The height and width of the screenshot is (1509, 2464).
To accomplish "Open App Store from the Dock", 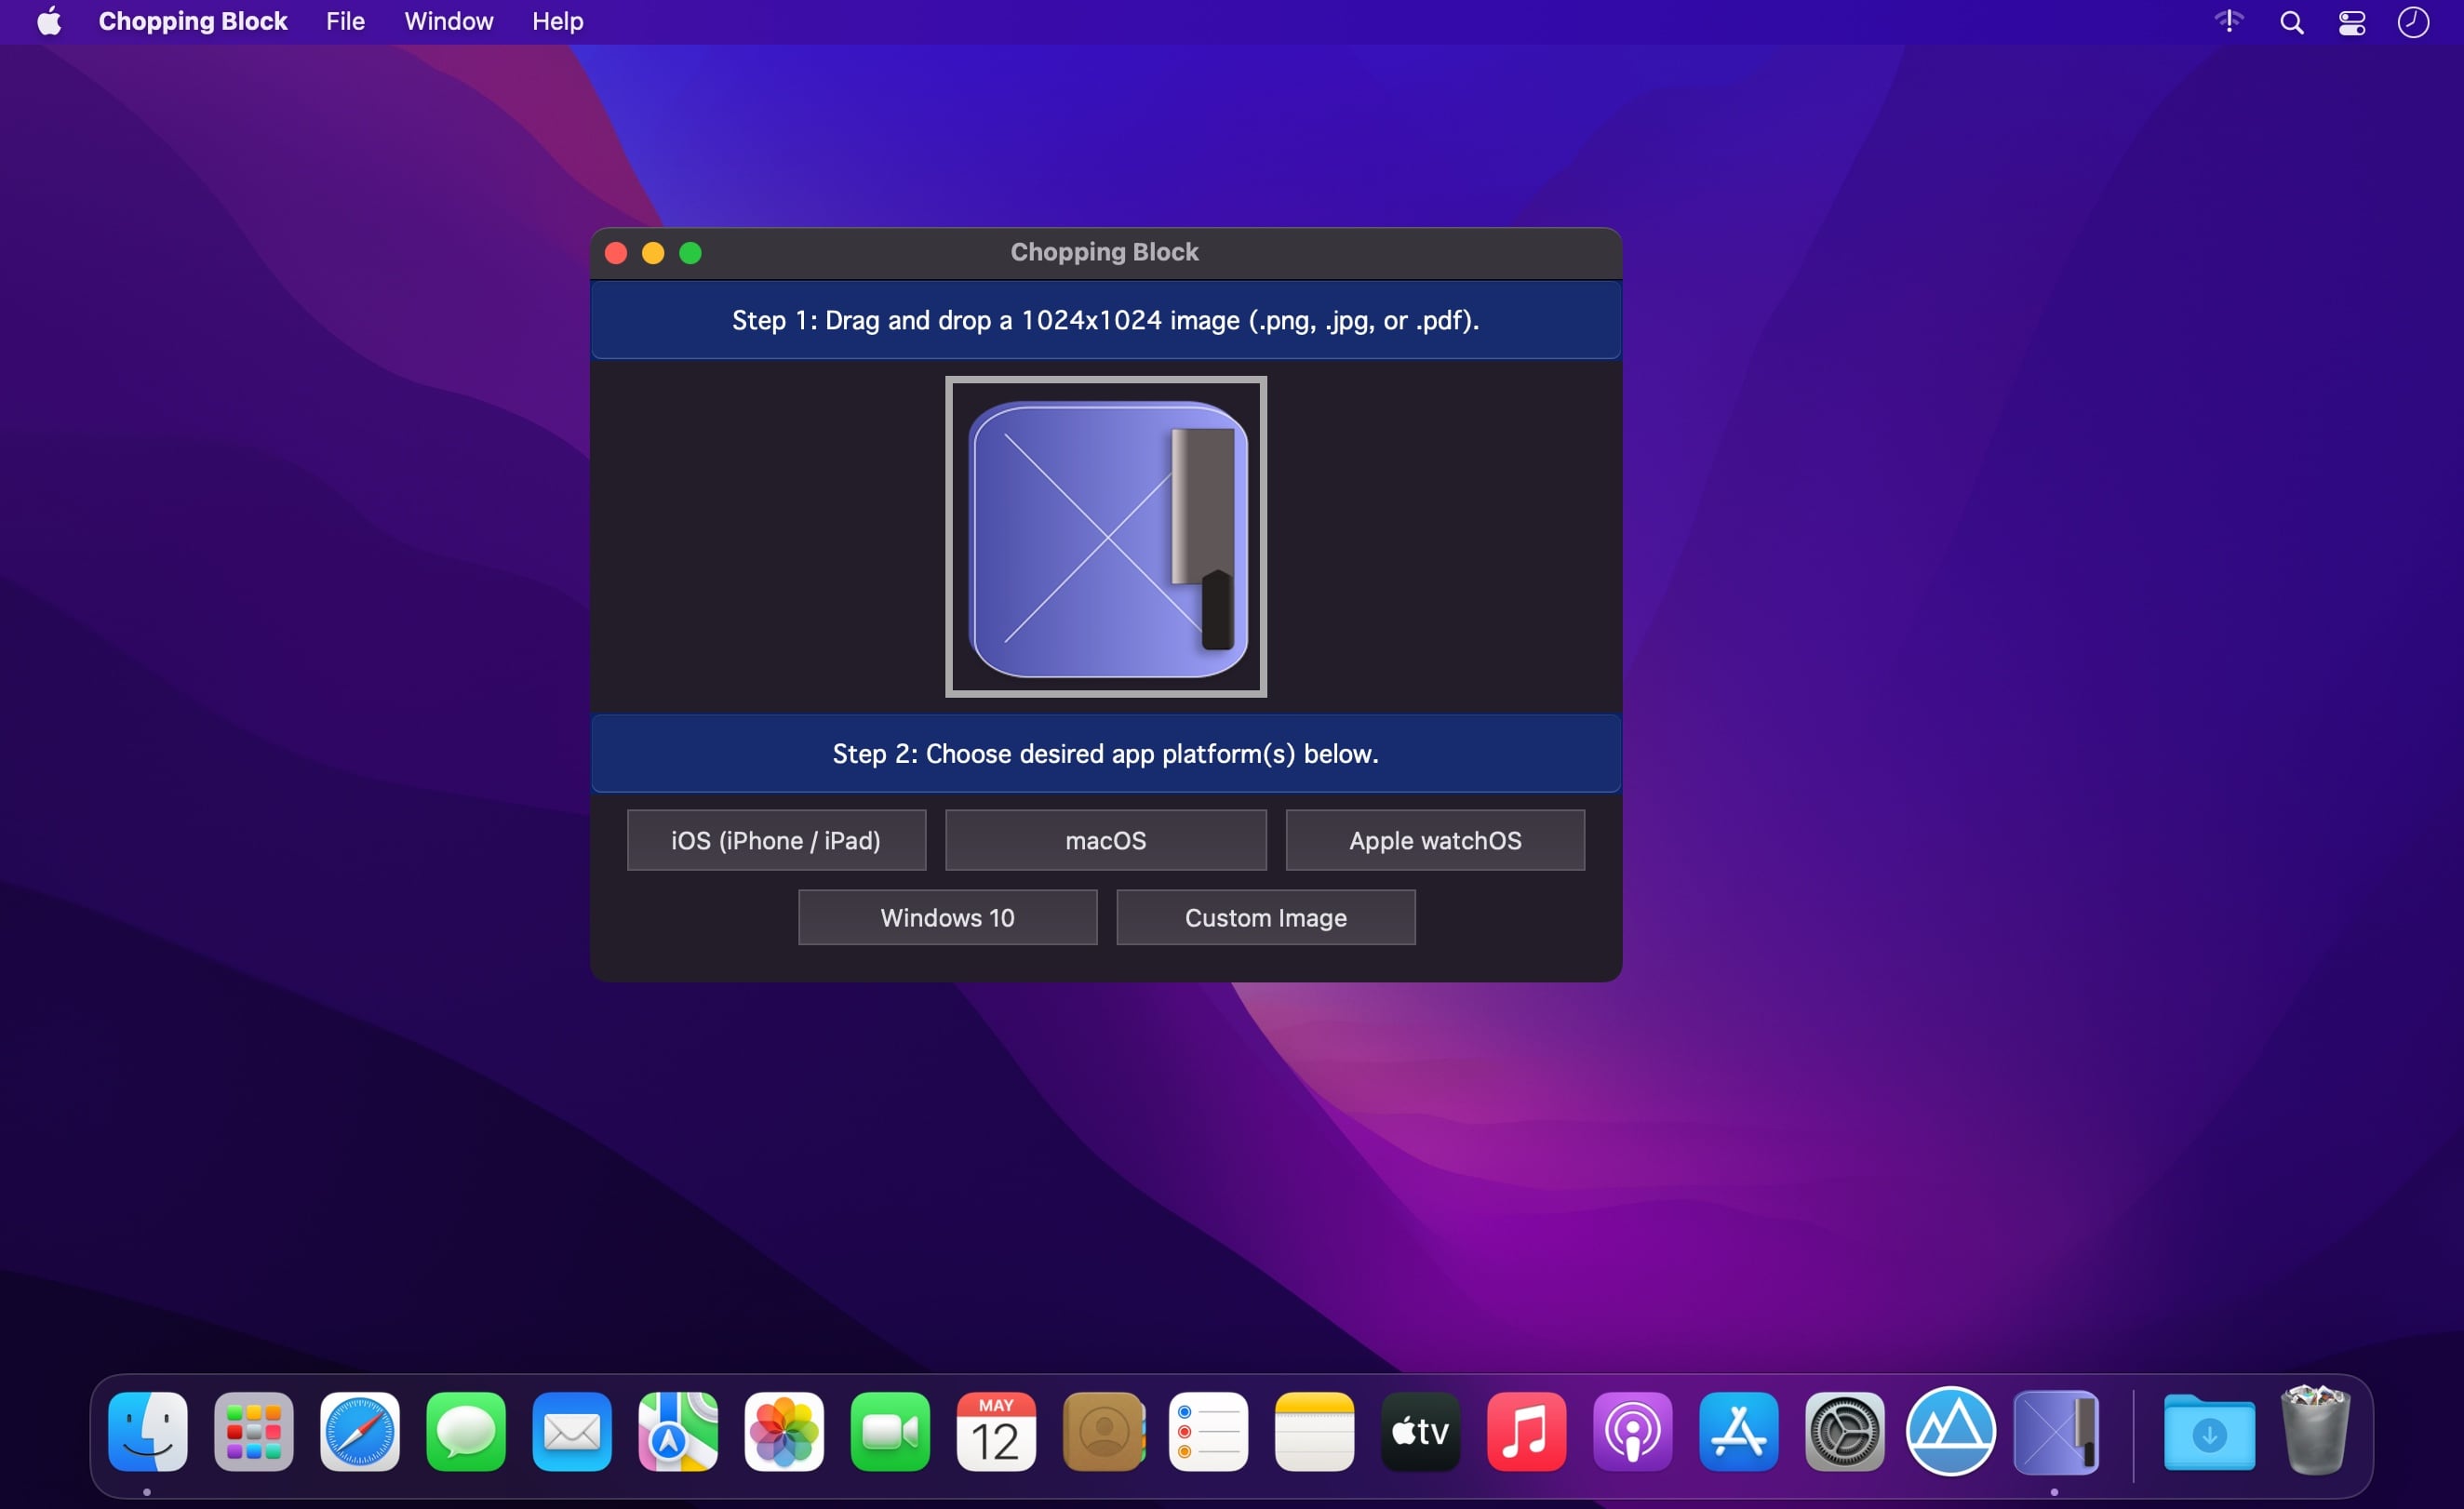I will point(1738,1432).
